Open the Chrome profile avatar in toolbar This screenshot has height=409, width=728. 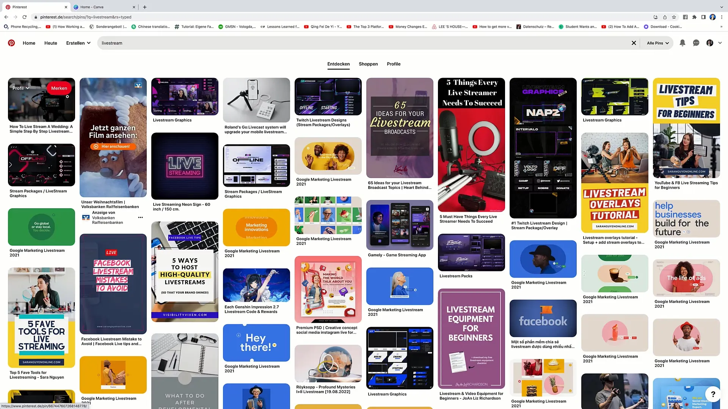(x=712, y=17)
